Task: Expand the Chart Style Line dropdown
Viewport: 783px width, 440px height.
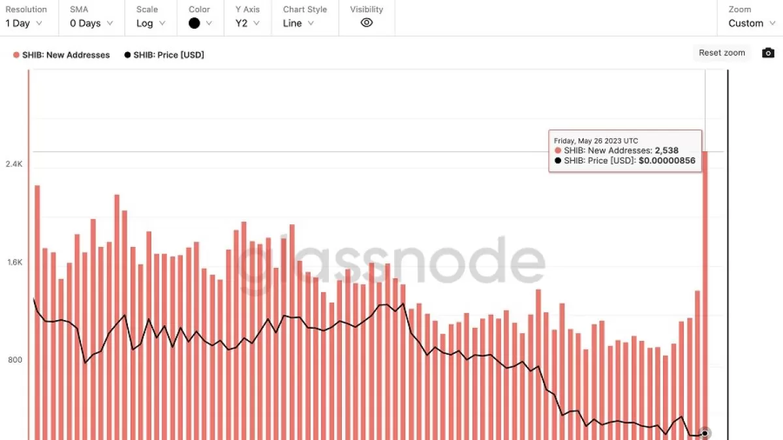Action: 298,23
